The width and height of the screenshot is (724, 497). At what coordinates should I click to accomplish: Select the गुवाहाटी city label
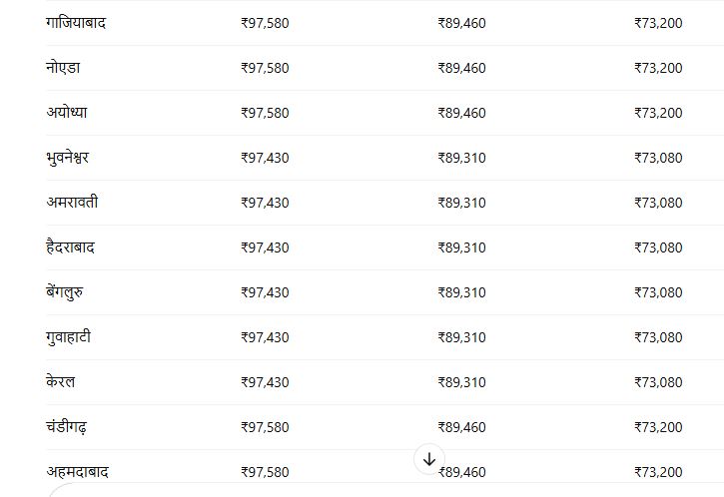pyautogui.click(x=68, y=337)
